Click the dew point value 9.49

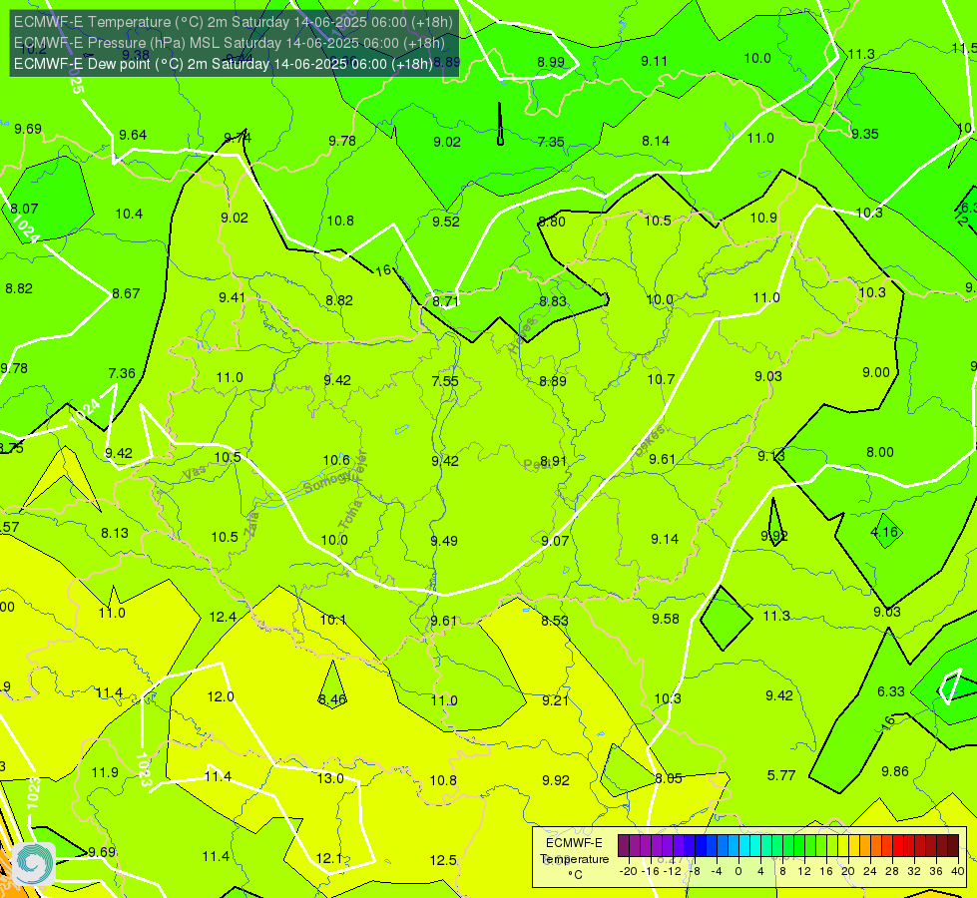pos(444,541)
